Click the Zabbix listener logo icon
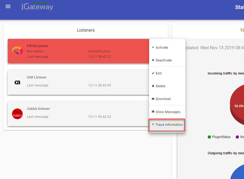This screenshot has height=179, width=244. [x=17, y=114]
